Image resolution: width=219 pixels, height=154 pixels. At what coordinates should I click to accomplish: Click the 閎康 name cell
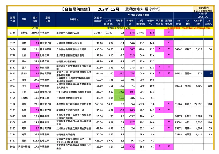24,128
